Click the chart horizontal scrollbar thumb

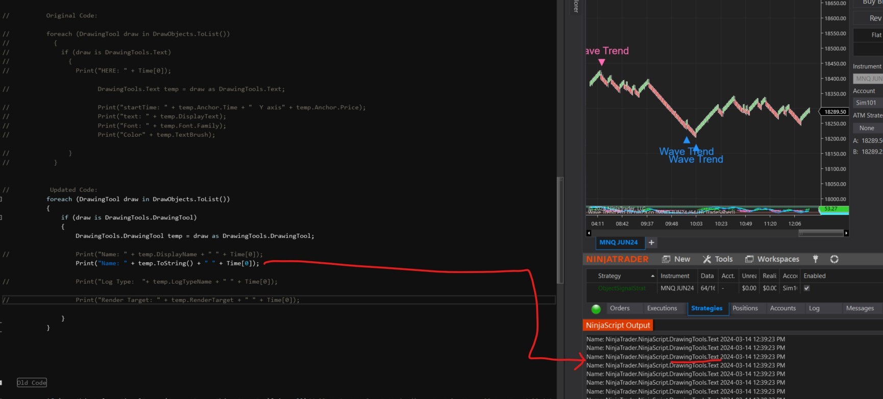(821, 233)
